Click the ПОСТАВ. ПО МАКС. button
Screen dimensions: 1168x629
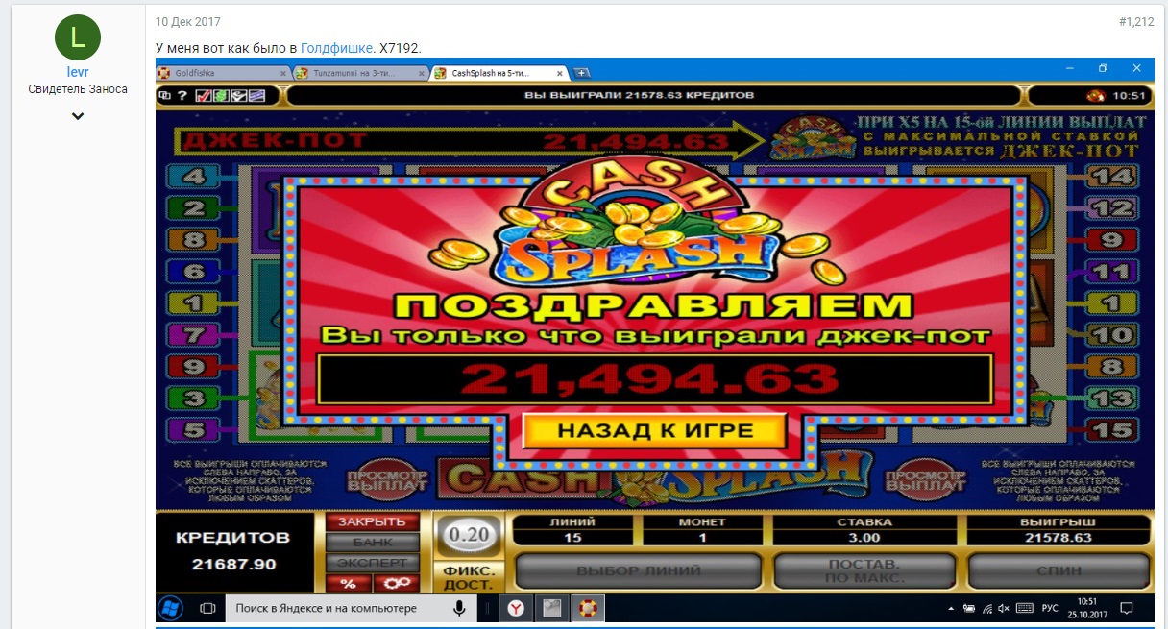click(864, 571)
